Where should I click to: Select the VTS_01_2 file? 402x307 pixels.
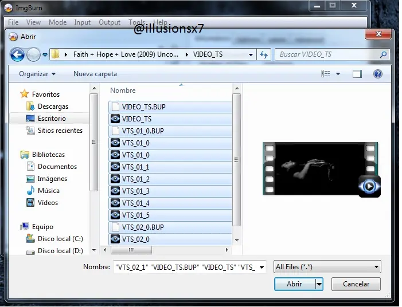(170, 179)
